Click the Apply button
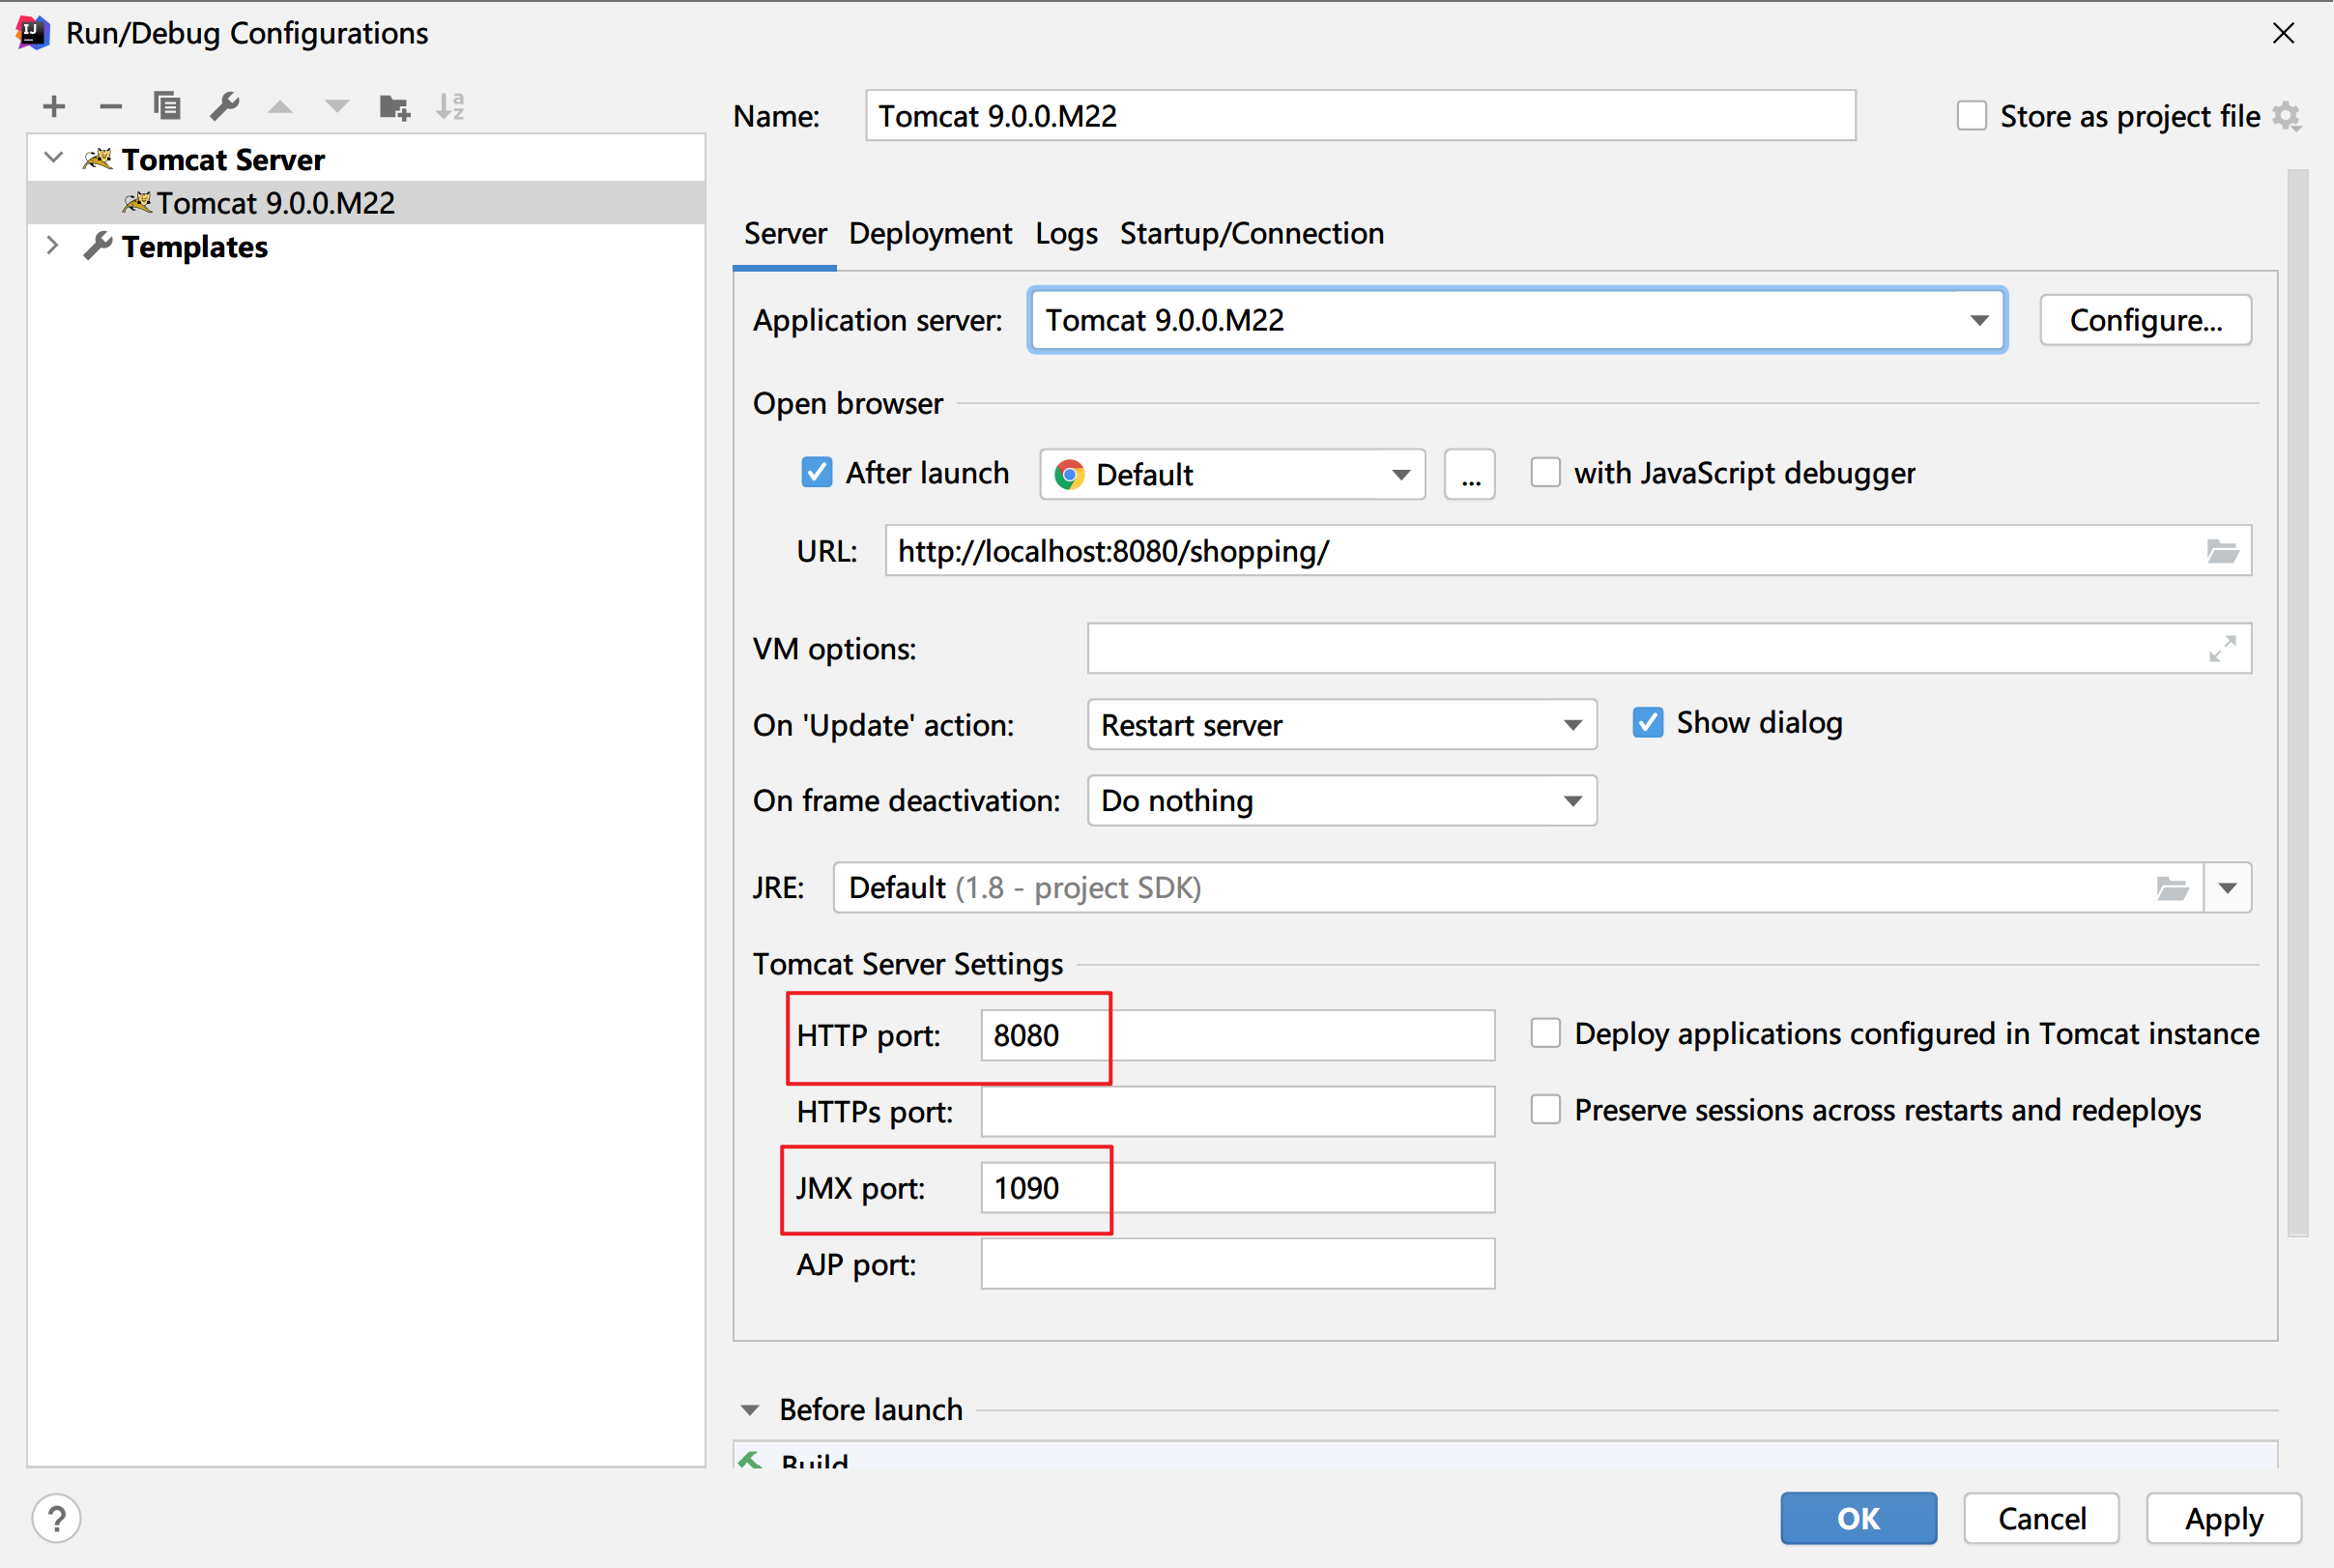This screenshot has height=1568, width=2334. point(2223,1518)
